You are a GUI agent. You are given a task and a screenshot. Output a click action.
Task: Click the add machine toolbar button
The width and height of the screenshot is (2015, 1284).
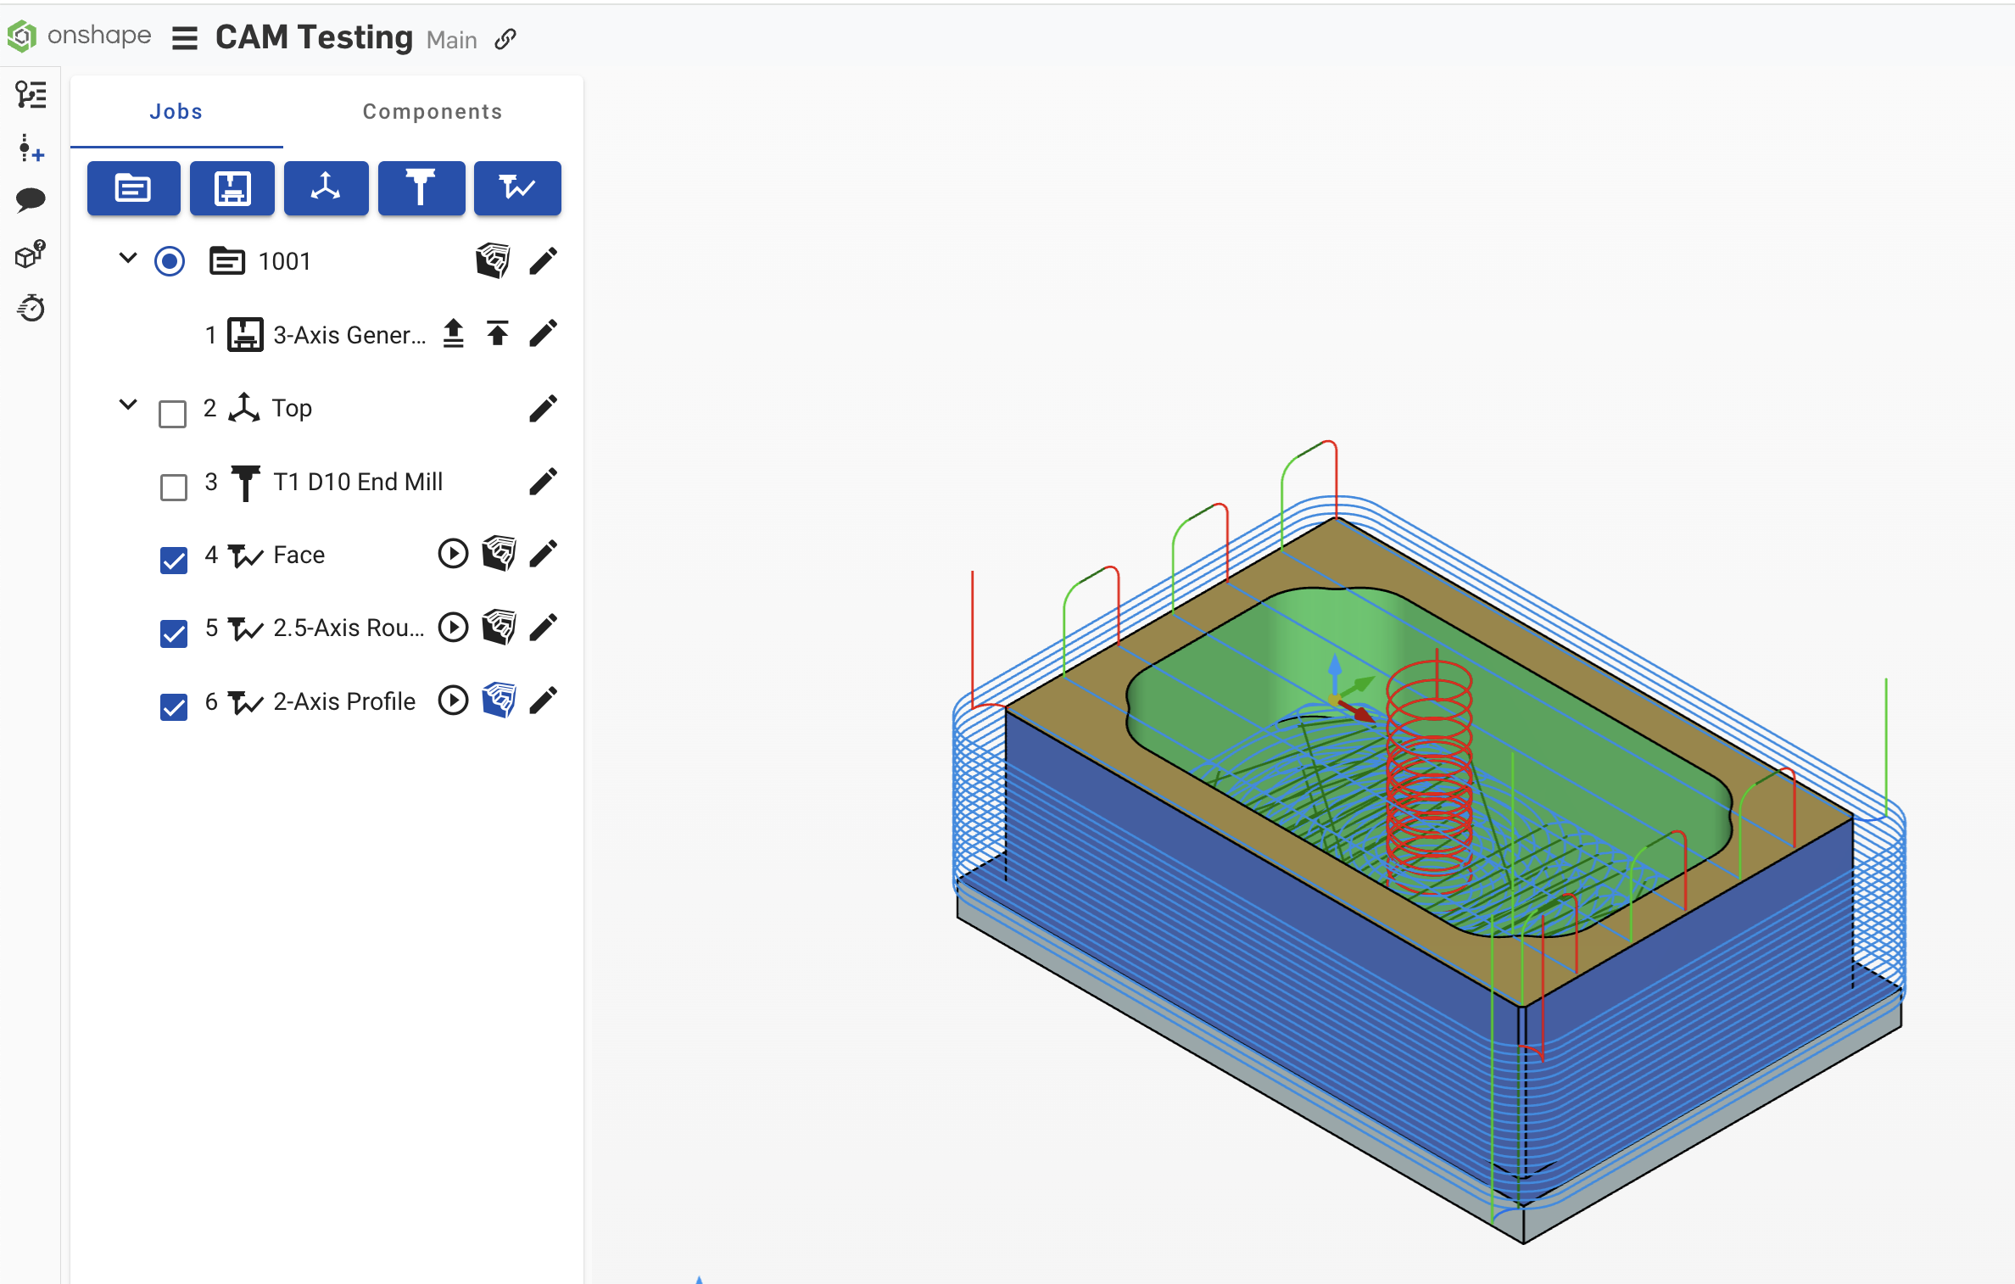coord(232,187)
